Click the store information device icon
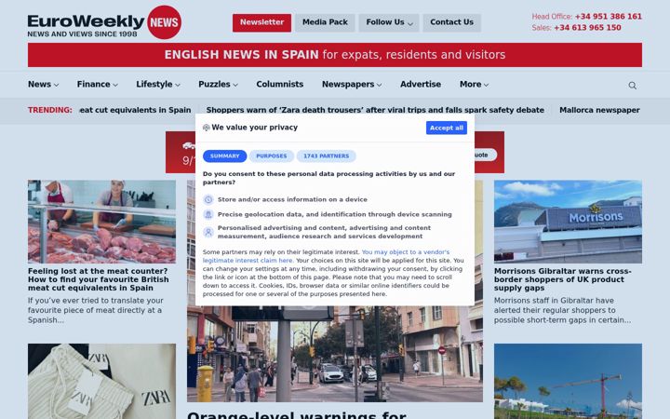This screenshot has width=670, height=419. [208, 199]
